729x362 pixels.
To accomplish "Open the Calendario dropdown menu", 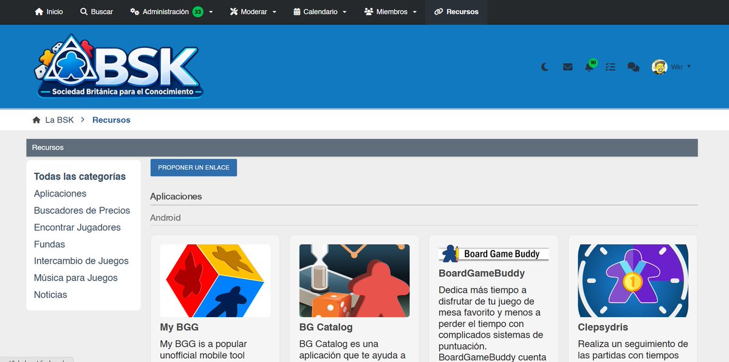I will tap(320, 12).
